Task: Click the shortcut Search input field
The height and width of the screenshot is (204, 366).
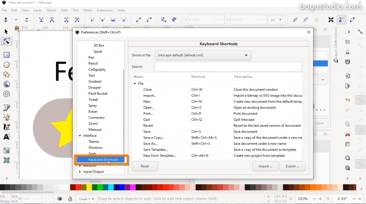Action: coord(228,67)
